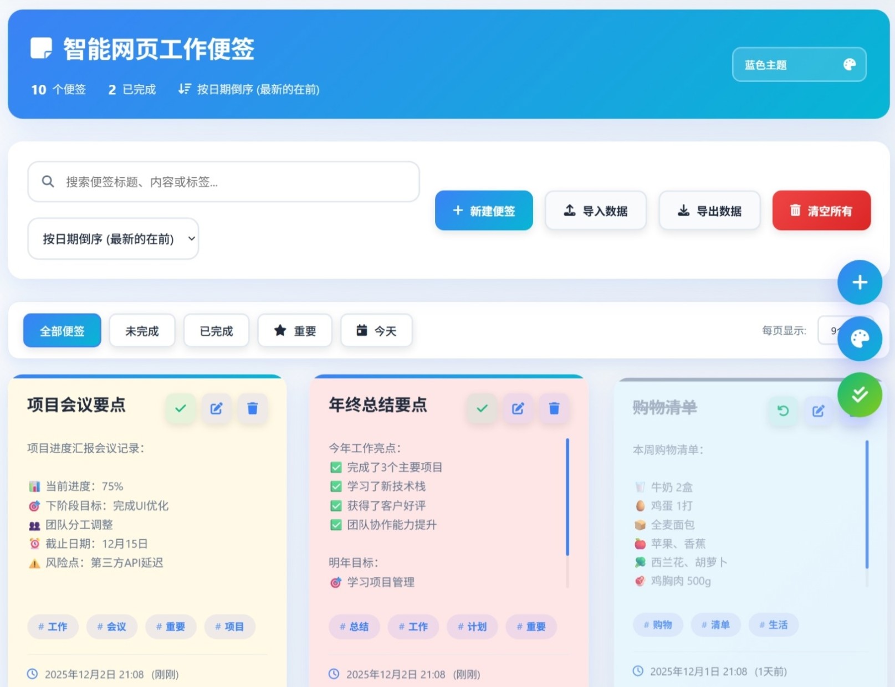Open the 按日期倒序 sort dropdown
Screen dimensions: 895x687
(x=113, y=239)
